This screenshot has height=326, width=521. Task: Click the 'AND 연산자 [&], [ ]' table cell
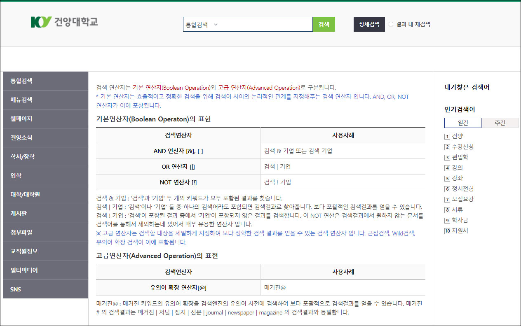coord(178,151)
